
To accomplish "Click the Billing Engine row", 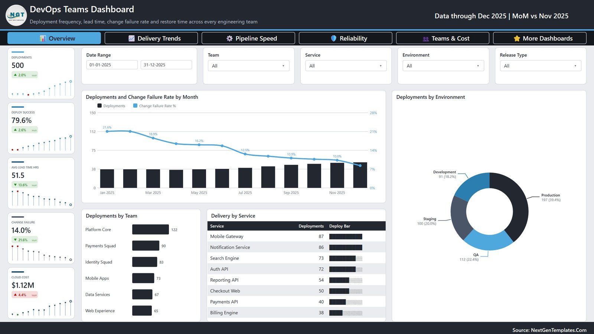I will click(296, 313).
